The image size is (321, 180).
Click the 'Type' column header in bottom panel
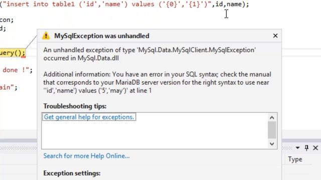click(295, 159)
